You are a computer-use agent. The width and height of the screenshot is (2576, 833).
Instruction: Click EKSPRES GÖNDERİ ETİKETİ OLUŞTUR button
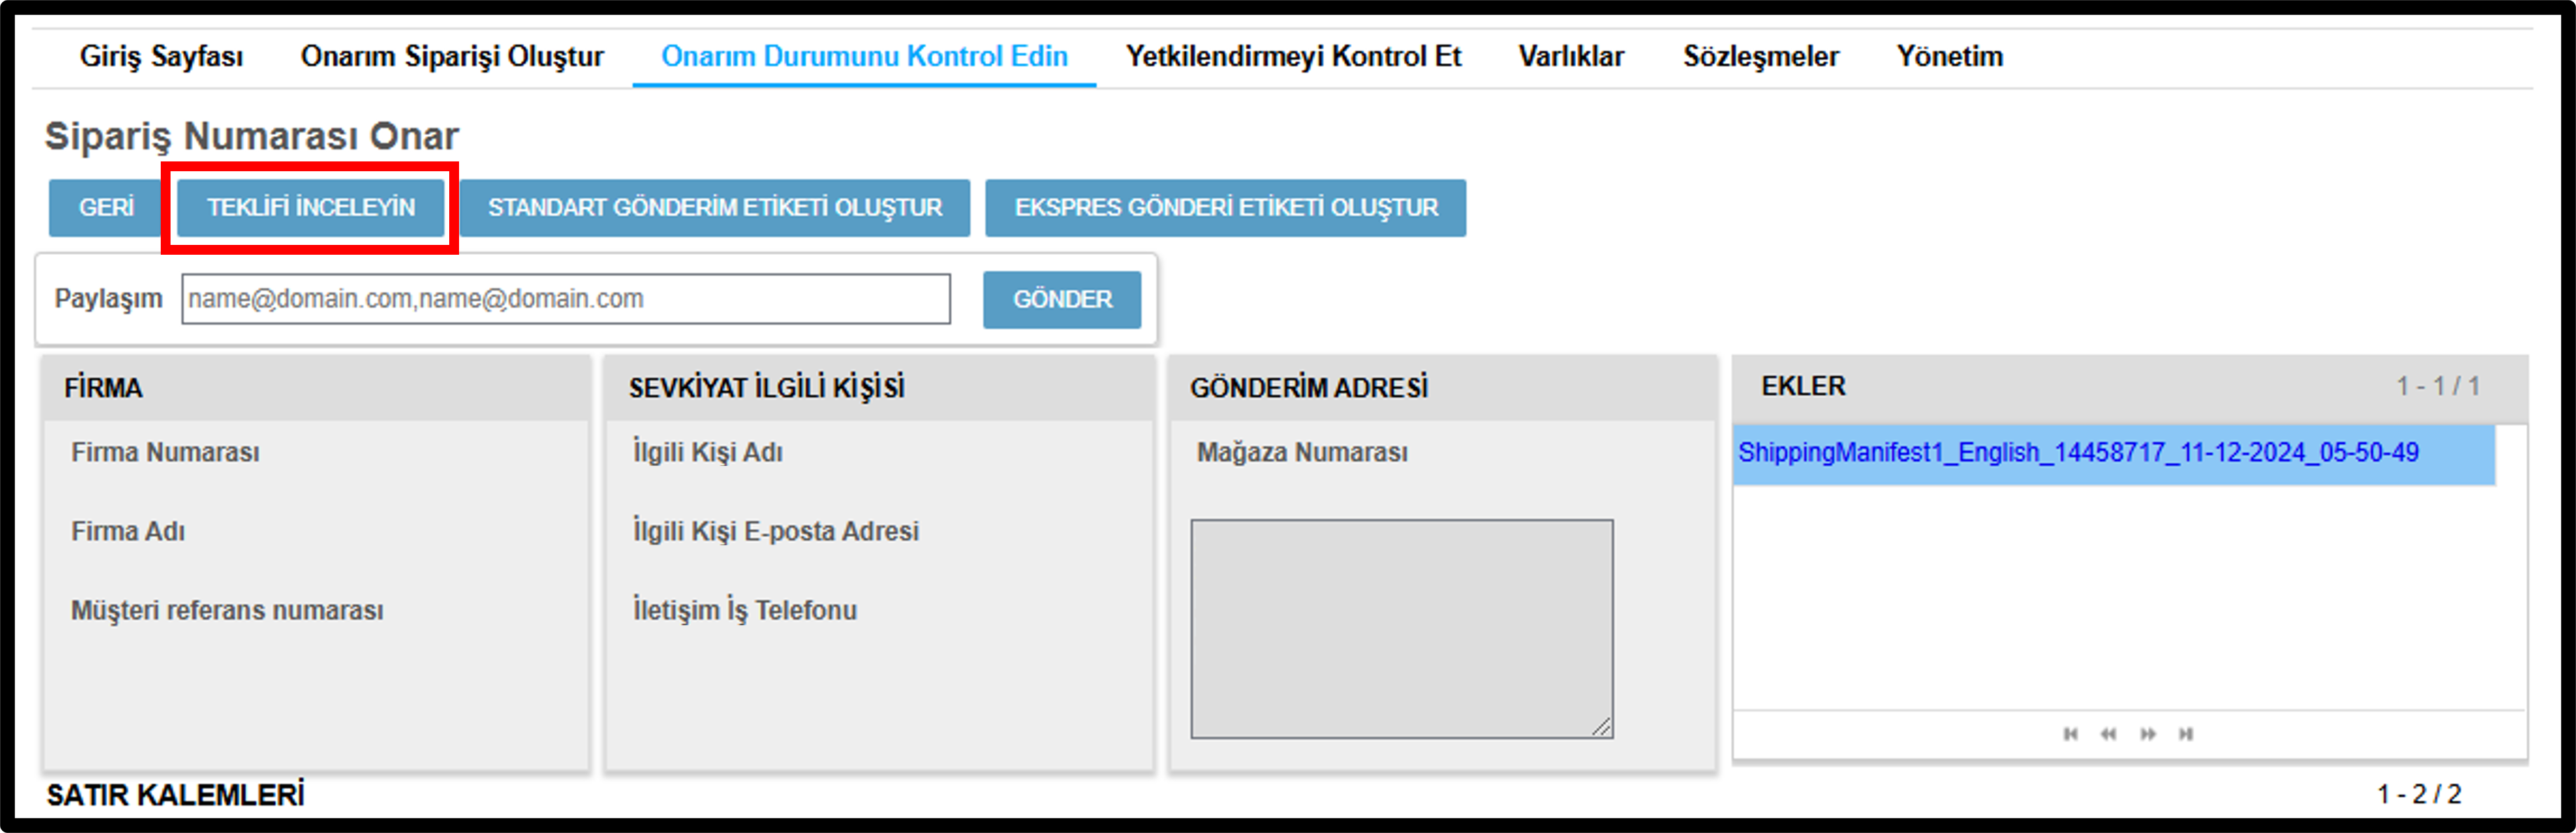(x=1226, y=208)
